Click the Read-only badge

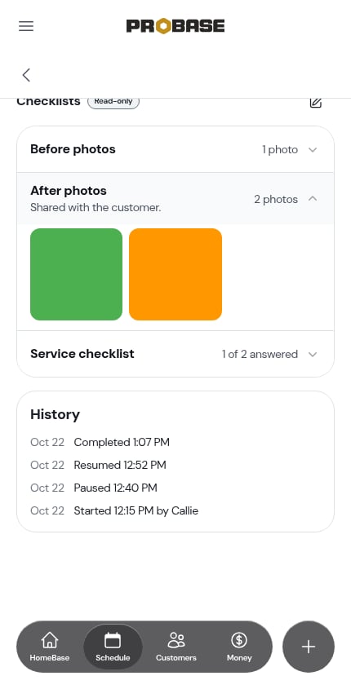pyautogui.click(x=113, y=101)
